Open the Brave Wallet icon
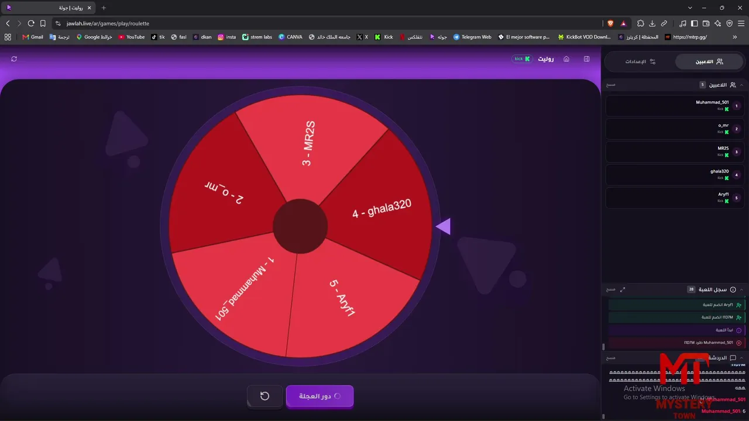This screenshot has height=421, width=749. tap(706, 23)
